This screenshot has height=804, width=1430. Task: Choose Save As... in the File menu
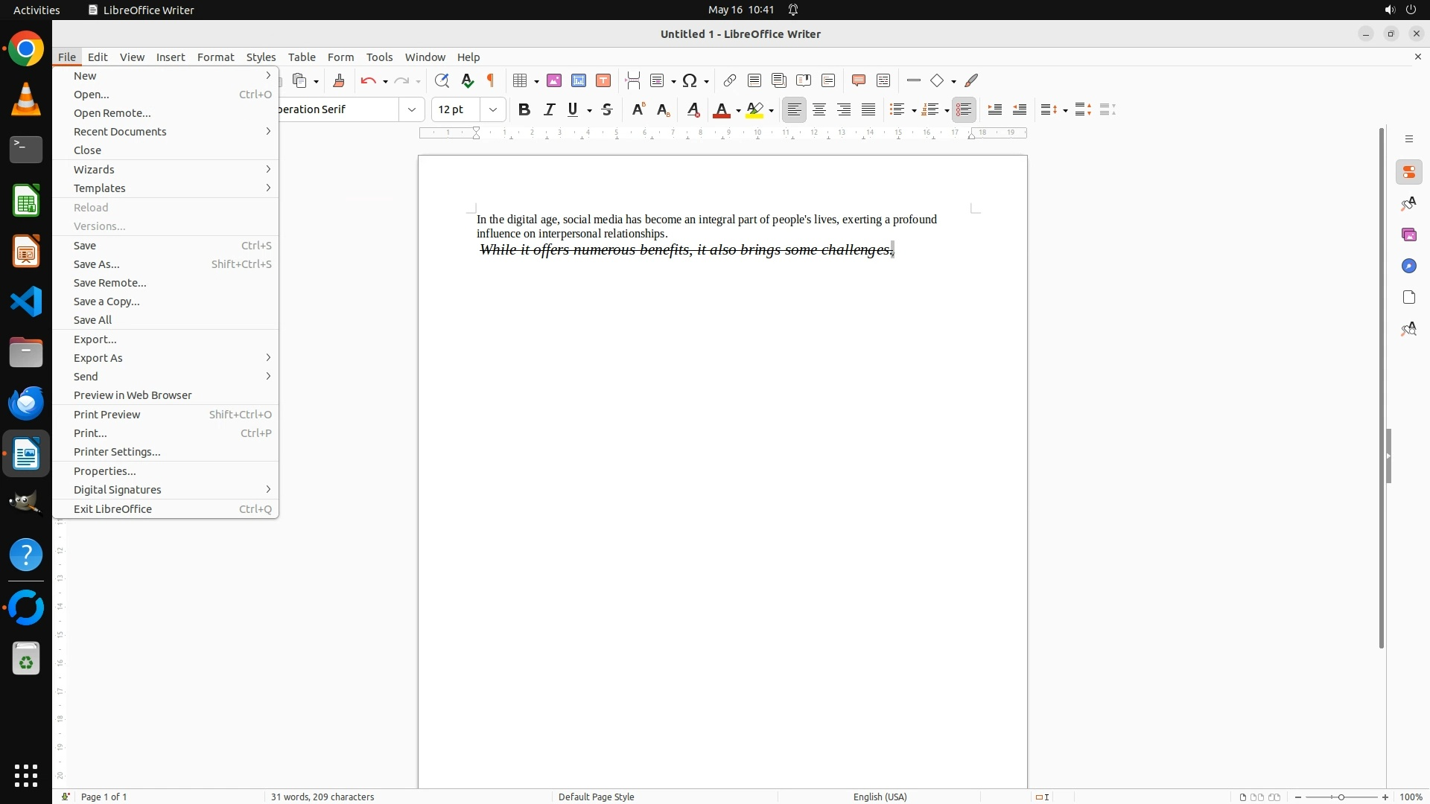click(97, 264)
